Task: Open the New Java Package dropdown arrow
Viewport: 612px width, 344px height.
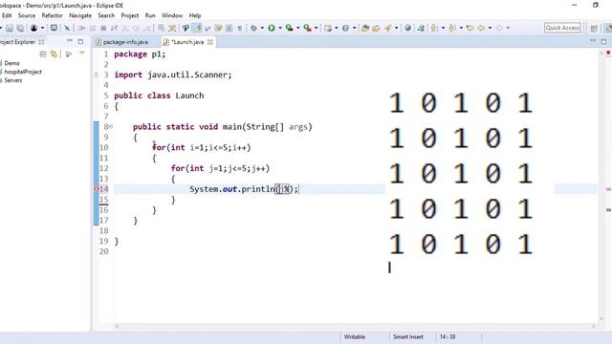Action: (336, 28)
